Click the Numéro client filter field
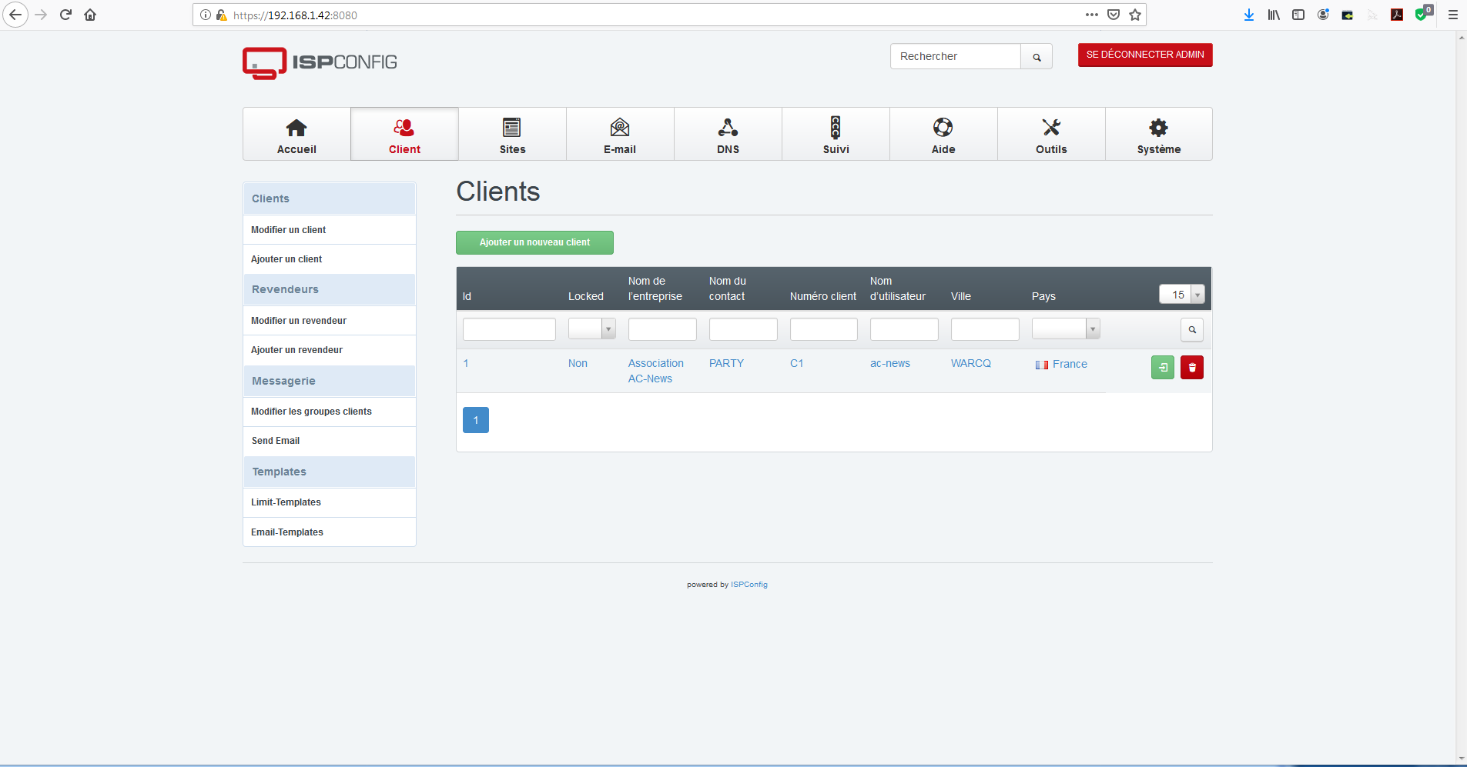 pos(824,329)
